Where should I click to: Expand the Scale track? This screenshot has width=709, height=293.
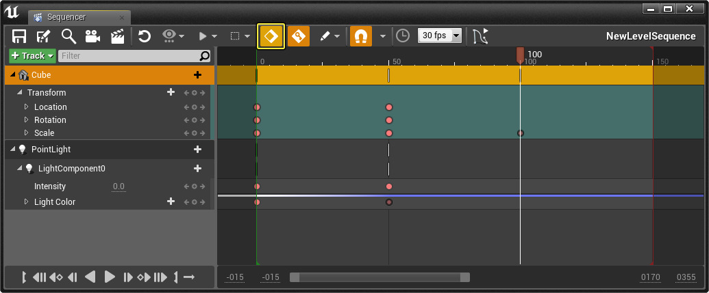pyautogui.click(x=27, y=133)
